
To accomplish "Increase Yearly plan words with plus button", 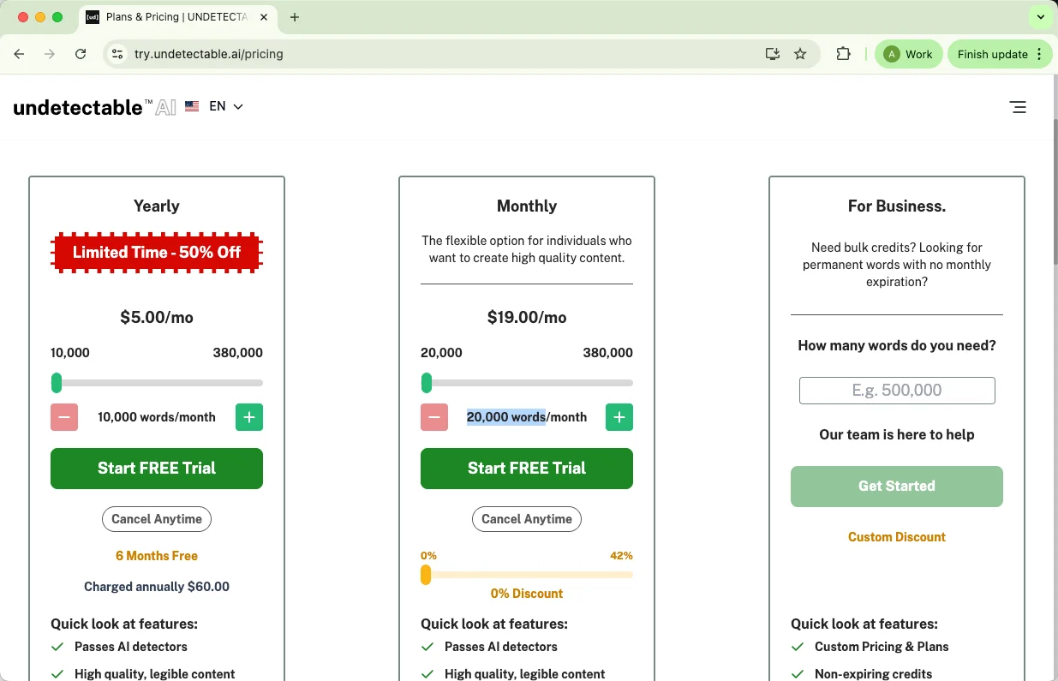I will [x=249, y=417].
